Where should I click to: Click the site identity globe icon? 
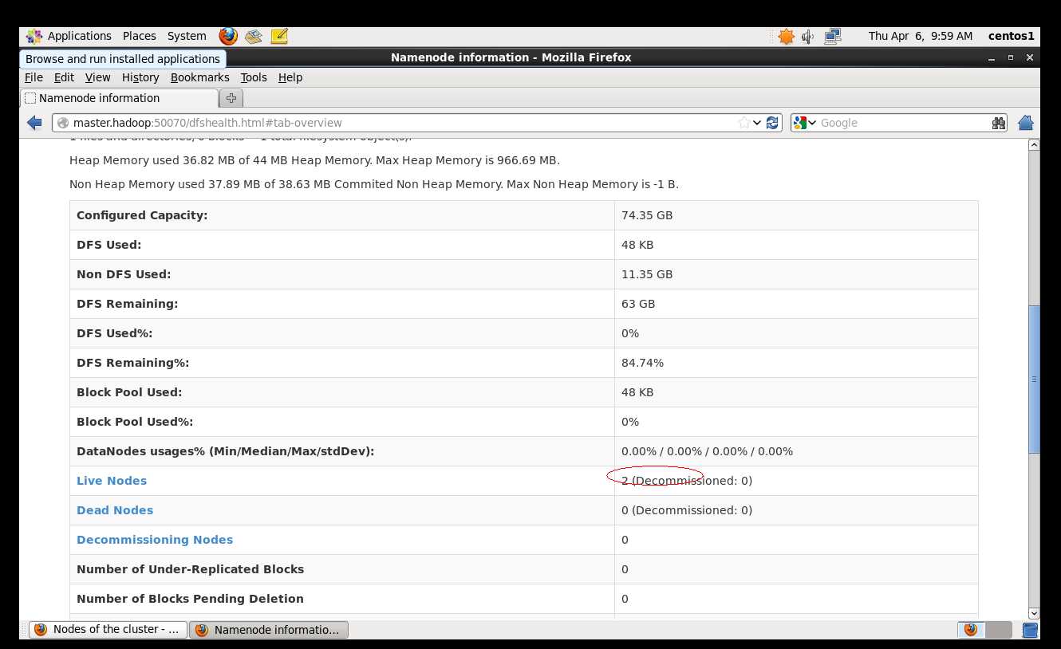(63, 123)
